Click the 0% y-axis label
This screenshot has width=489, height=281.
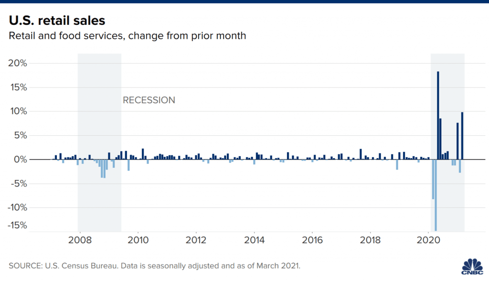point(20,160)
